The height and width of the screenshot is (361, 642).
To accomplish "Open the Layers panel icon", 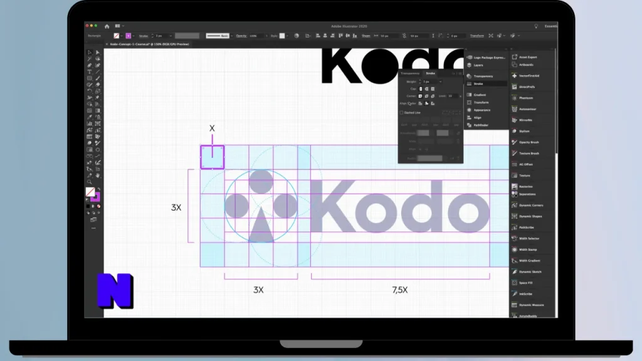I will [x=469, y=65].
